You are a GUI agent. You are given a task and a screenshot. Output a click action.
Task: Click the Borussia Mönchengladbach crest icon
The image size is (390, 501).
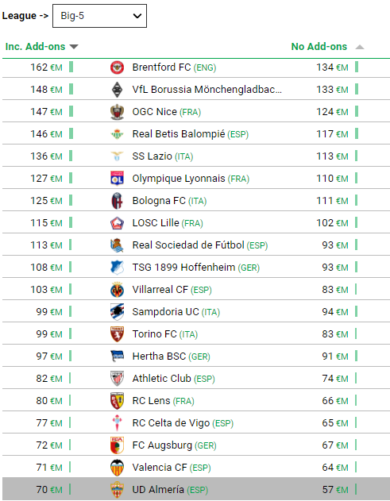(x=117, y=90)
